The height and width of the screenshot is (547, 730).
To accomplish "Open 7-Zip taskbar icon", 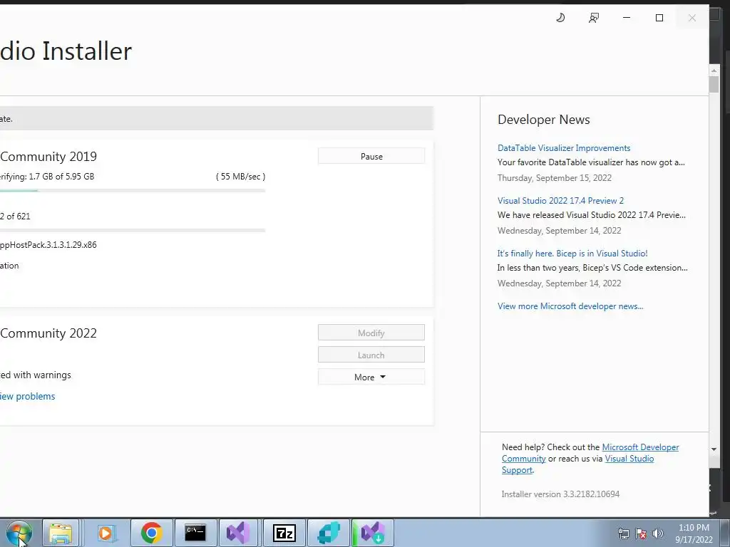I will click(284, 533).
